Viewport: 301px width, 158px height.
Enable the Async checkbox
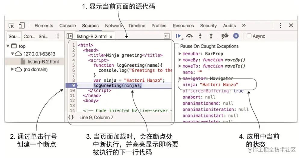coord(249,36)
